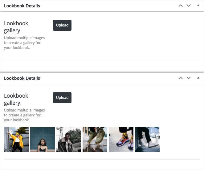Click the upload description text in the top panel
This screenshot has height=170, width=204.
24,43
